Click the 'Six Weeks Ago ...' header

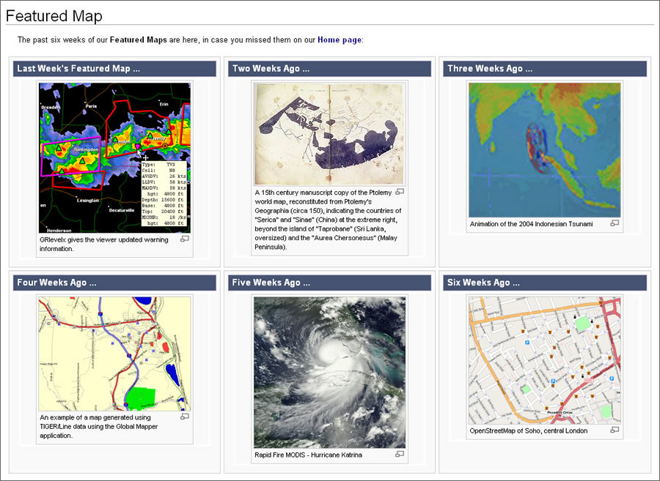click(x=545, y=283)
